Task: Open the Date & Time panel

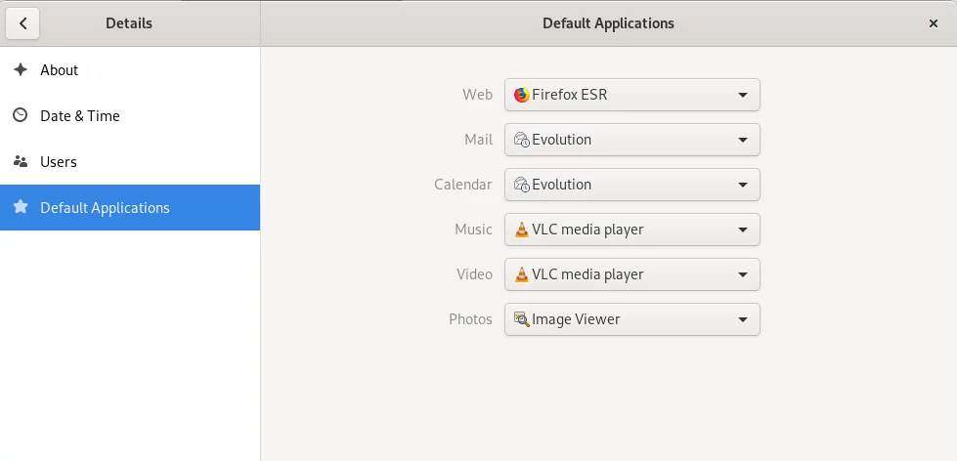Action: tap(130, 116)
